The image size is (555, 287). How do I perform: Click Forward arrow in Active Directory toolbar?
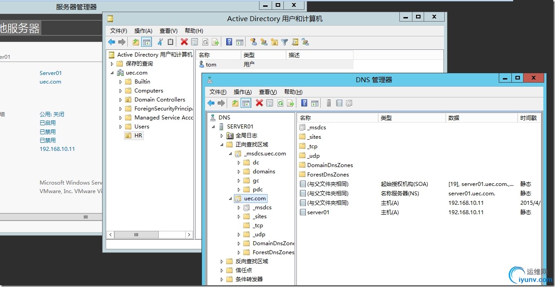122,42
